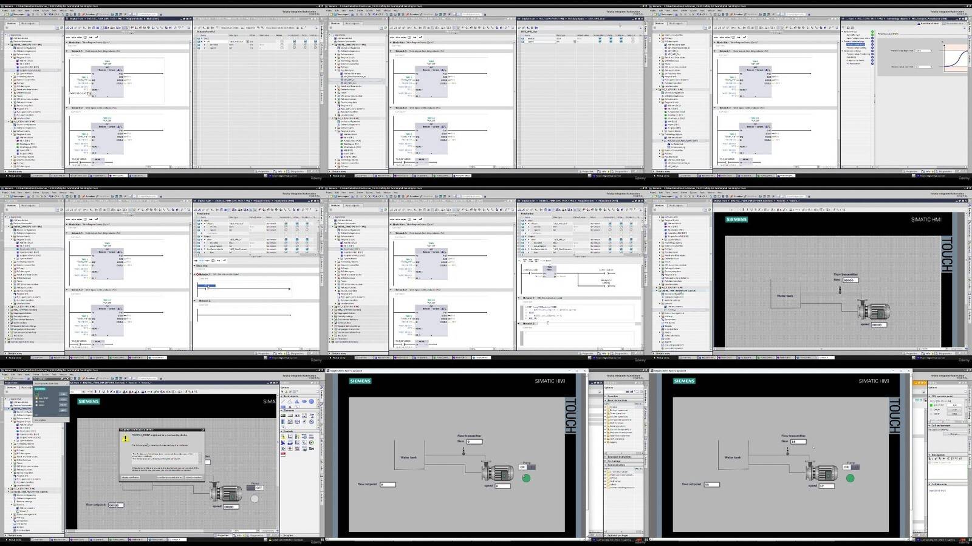972x546 pixels.
Task: Click the Water tank label in the runtime frame showing flow 18
Action: tap(733, 457)
